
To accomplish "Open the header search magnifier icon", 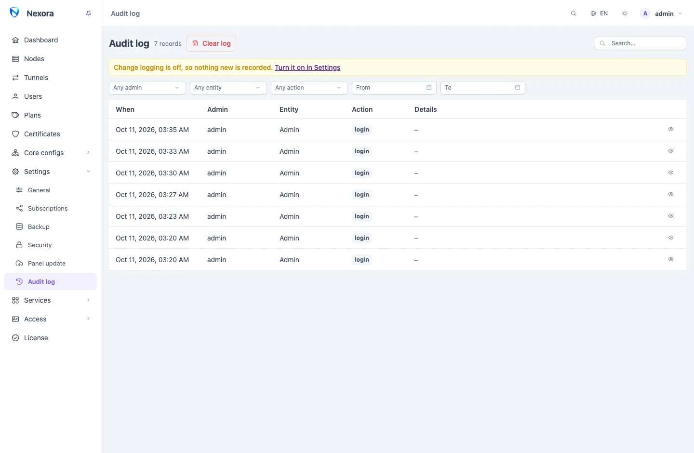I will (x=574, y=13).
